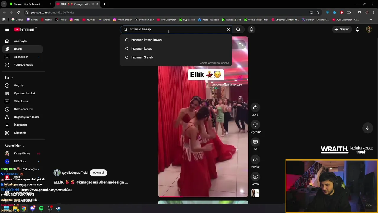This screenshot has height=213, width=378.
Task: Open İndirilenler
Action: point(22,125)
